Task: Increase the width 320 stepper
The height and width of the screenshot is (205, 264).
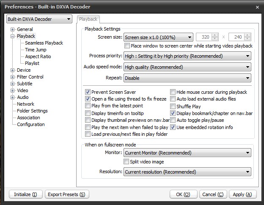Action: click(214, 35)
